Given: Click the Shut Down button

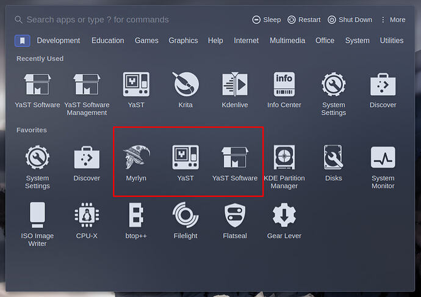Looking at the screenshot, I should point(350,20).
